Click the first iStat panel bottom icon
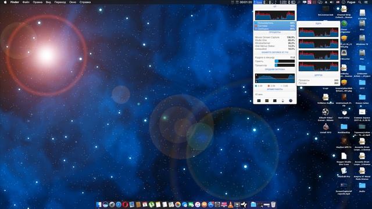The width and height of the screenshot is (372, 209). 259,100
